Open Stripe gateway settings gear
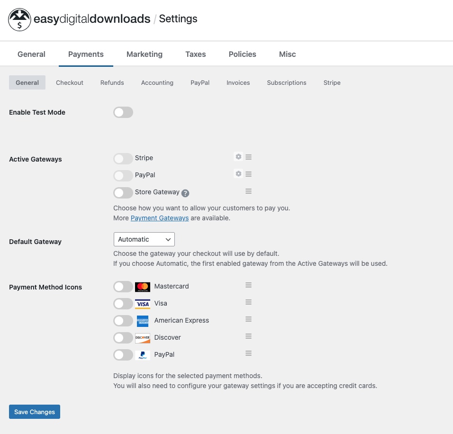Image resolution: width=453 pixels, height=434 pixels. pyautogui.click(x=238, y=157)
